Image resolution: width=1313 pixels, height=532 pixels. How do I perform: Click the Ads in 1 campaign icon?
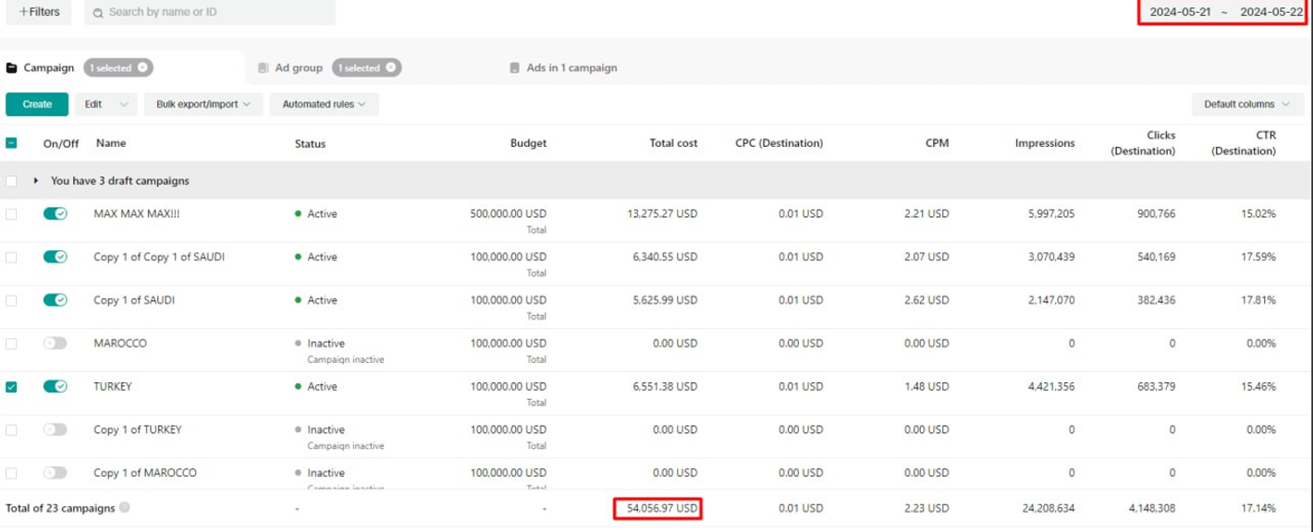pyautogui.click(x=515, y=68)
